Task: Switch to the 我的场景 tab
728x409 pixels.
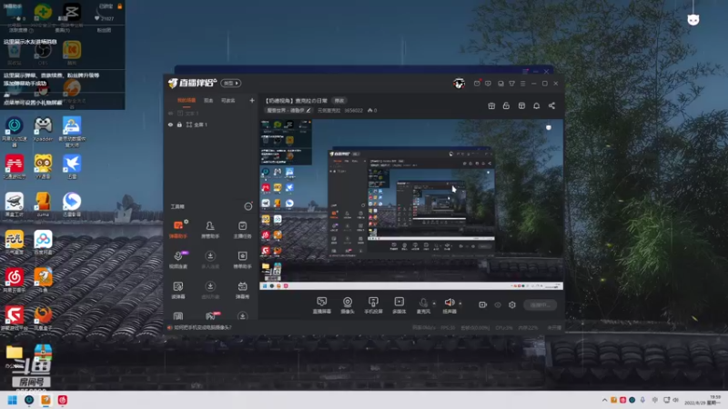Action: tap(187, 100)
